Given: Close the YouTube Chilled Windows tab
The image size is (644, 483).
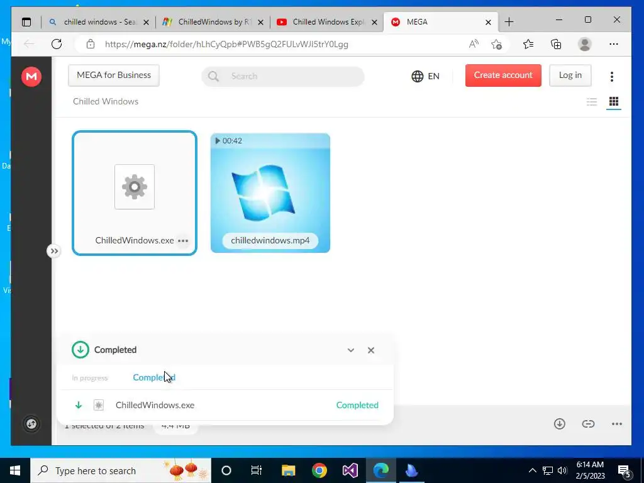Looking at the screenshot, I should coord(374,23).
